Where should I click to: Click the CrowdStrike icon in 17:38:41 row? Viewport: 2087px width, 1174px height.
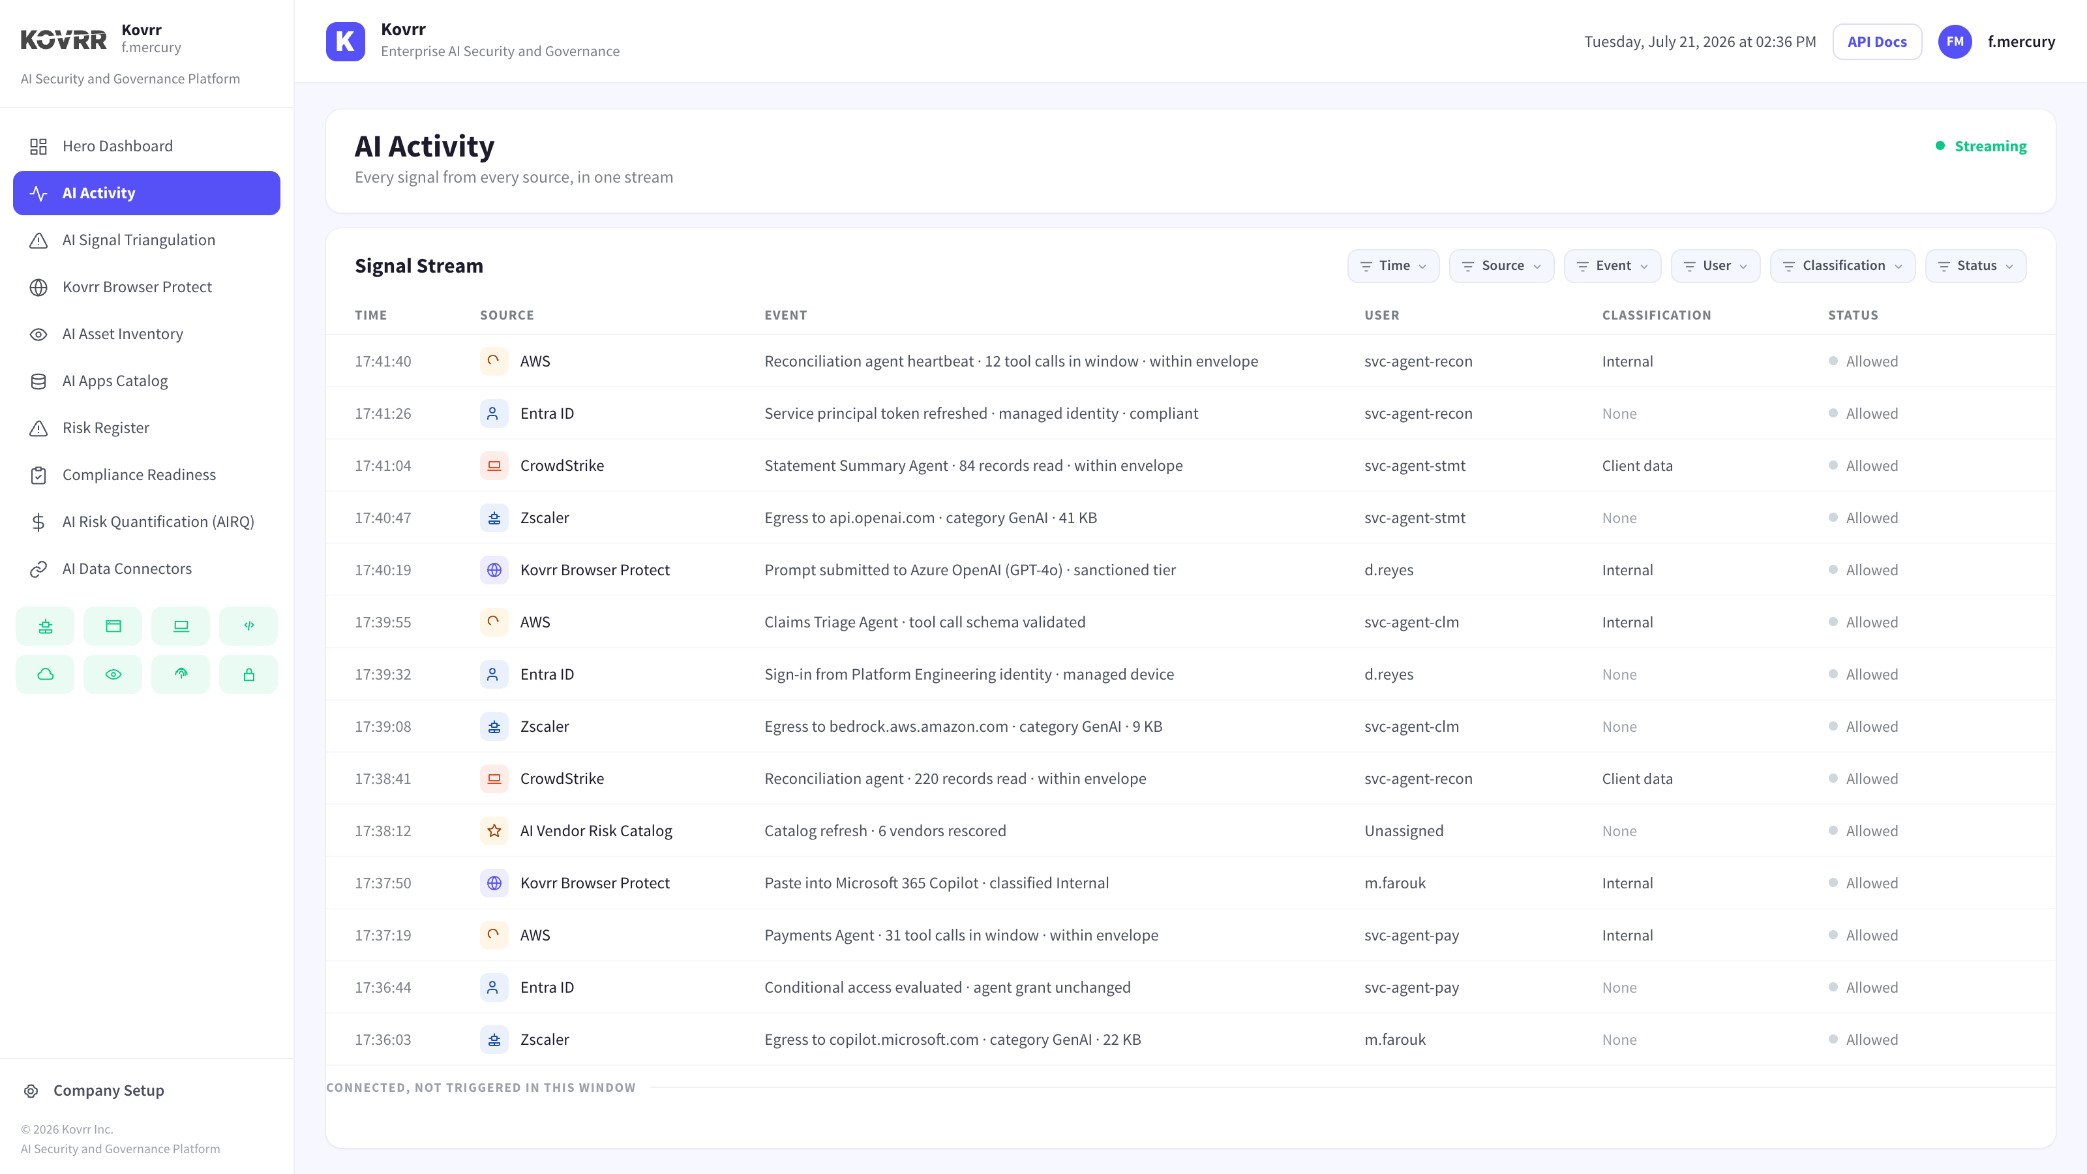pyautogui.click(x=494, y=778)
